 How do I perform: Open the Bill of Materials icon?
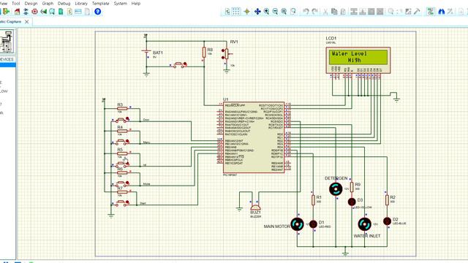(x=69, y=12)
